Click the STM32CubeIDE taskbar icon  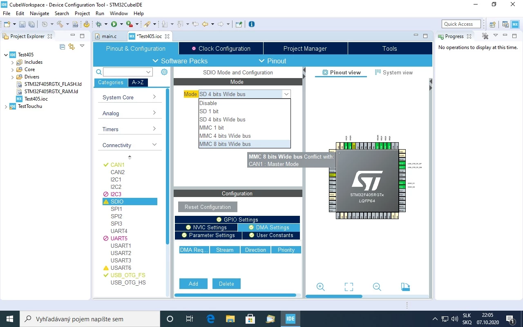(291, 319)
